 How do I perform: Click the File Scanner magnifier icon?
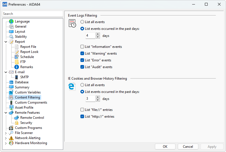tap(11, 133)
